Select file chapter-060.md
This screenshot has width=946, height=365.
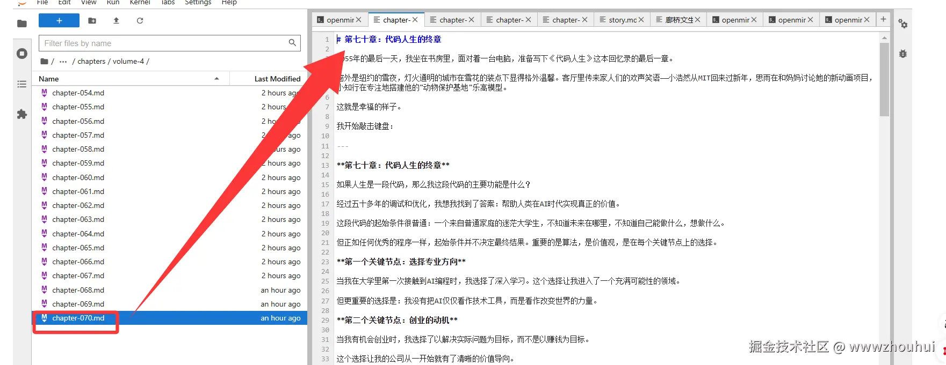coord(170,177)
